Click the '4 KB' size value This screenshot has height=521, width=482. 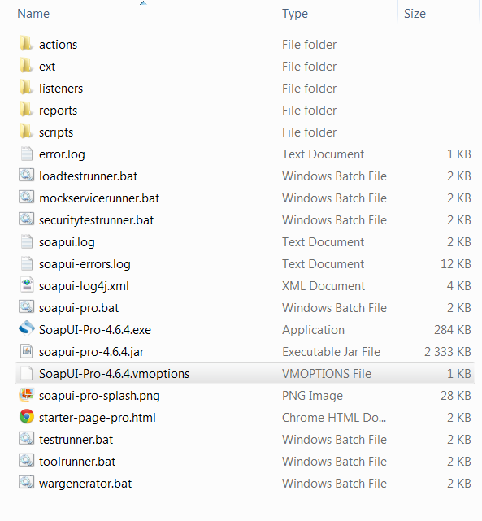click(x=458, y=286)
